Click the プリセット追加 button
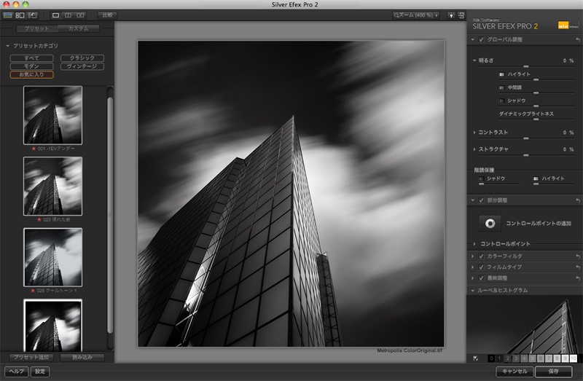The height and width of the screenshot is (381, 583). pos(31,357)
